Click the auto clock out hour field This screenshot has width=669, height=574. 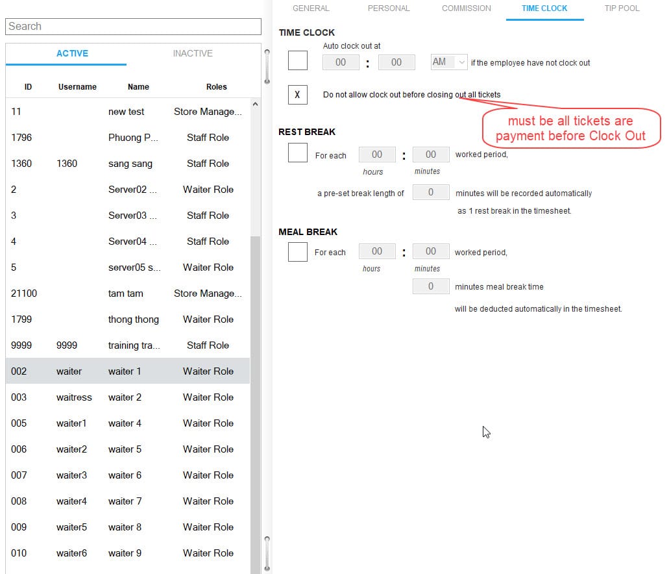tap(341, 62)
